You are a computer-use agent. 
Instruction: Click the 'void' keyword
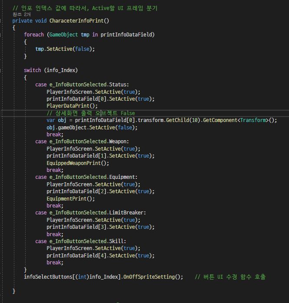41,21
